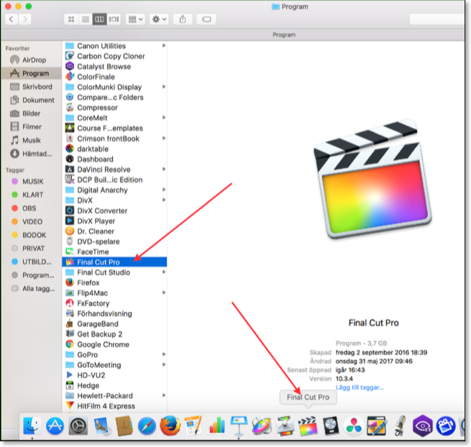Open Skrivbord in the sidebar
The width and height of the screenshot is (471, 447).
pyautogui.click(x=31, y=87)
